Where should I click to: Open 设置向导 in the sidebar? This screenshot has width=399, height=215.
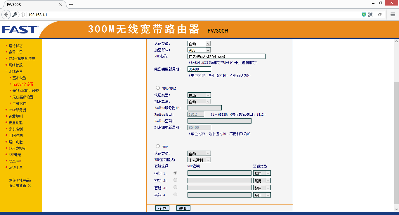15,52
